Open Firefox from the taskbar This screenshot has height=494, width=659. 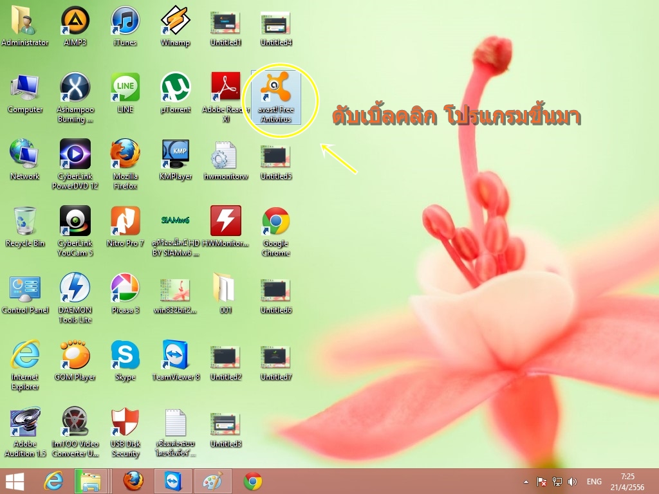pyautogui.click(x=133, y=481)
